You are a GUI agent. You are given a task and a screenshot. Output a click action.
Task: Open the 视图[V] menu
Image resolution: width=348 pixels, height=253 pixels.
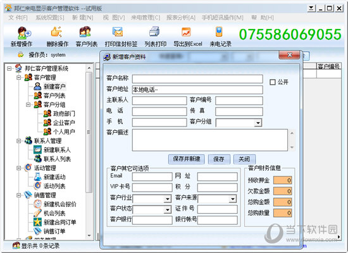[114, 18]
